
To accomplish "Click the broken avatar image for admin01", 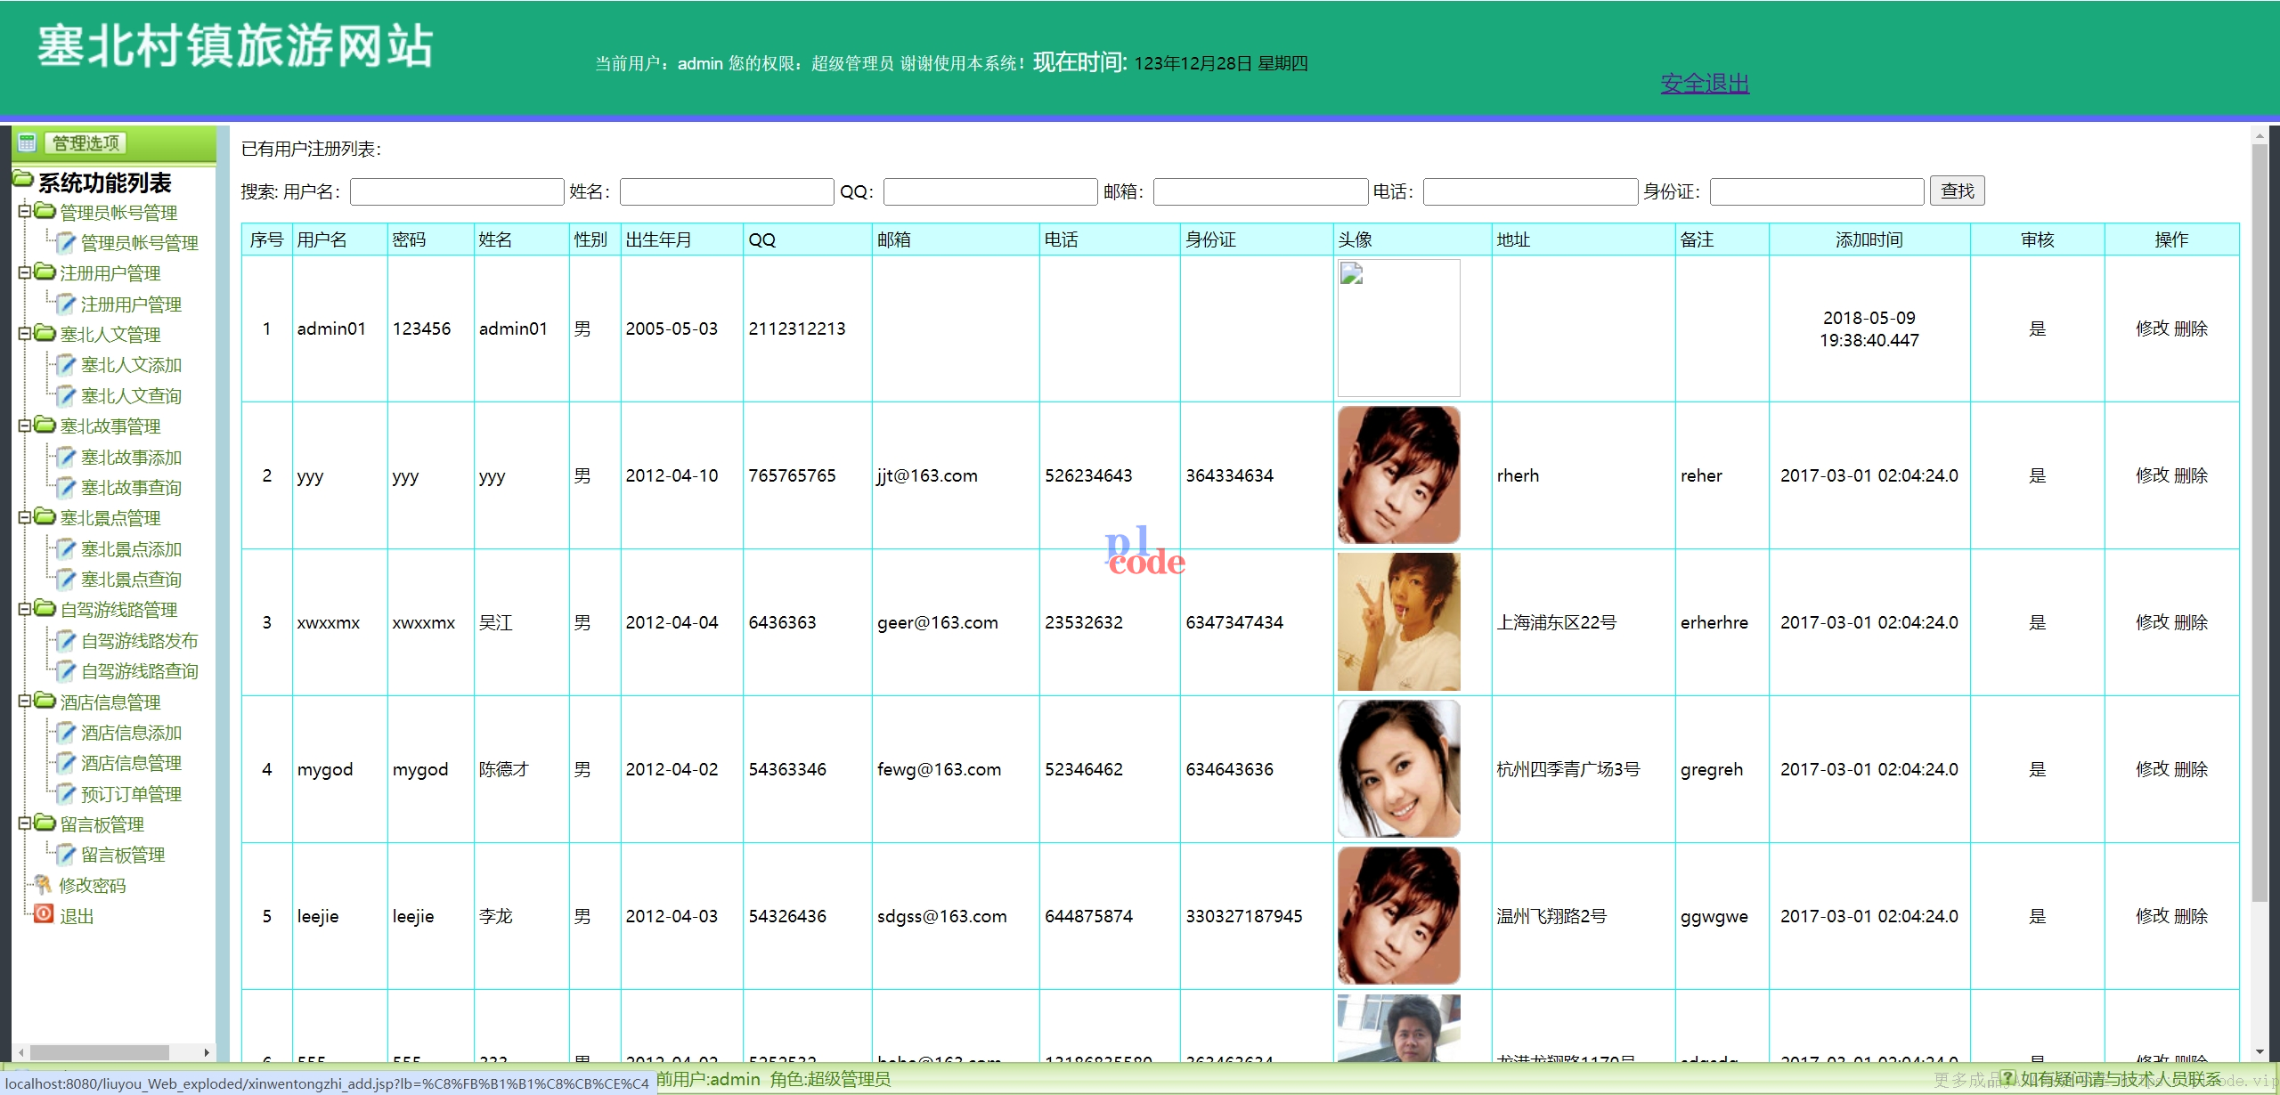I will click(1399, 328).
